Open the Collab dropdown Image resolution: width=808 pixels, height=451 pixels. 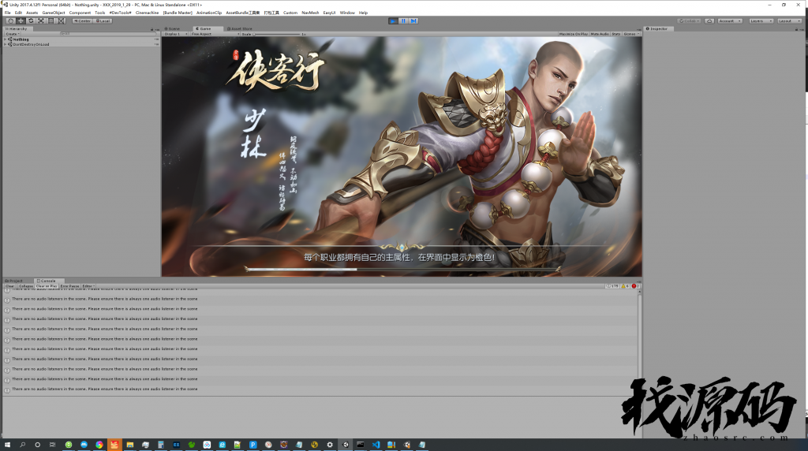pos(689,20)
